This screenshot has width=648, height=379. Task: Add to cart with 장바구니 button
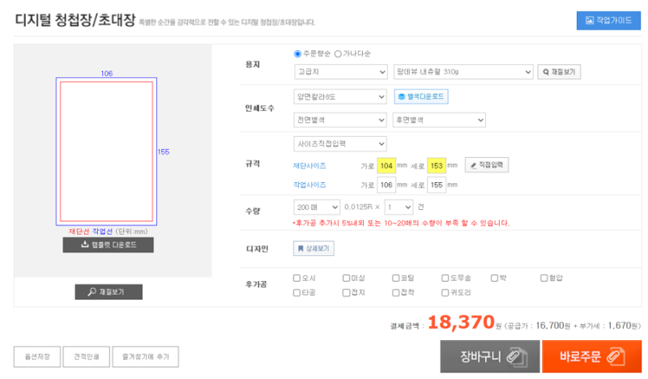coord(490,356)
